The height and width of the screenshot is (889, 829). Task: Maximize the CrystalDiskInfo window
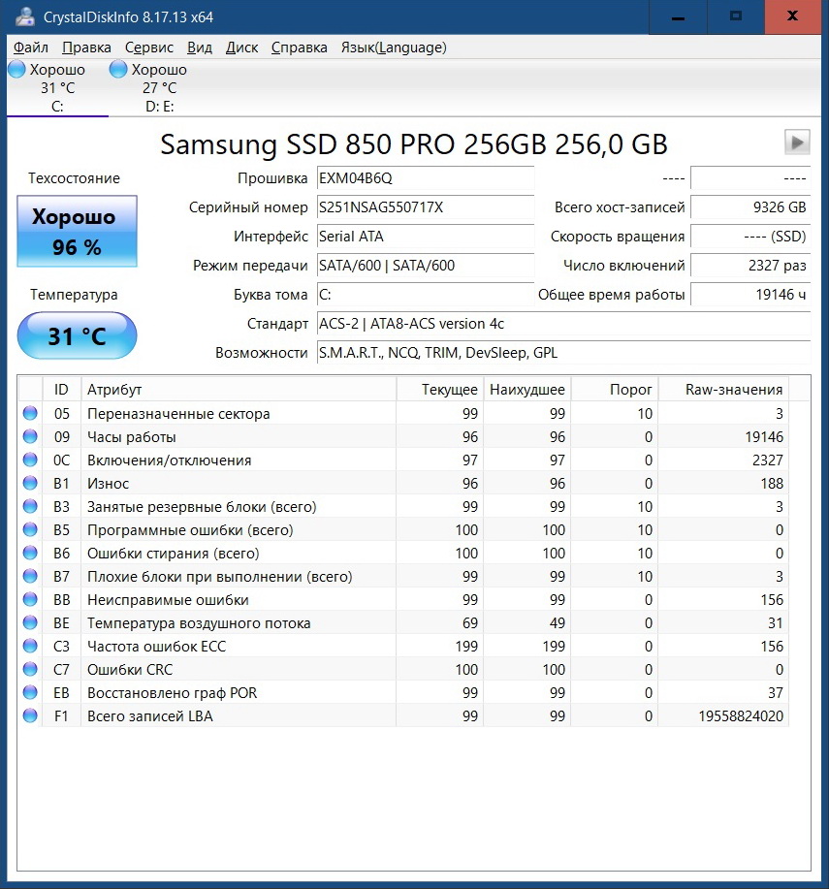pos(736,17)
